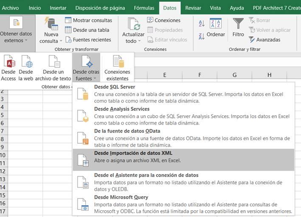Click the Actualizar todo icon
301x217 pixels.
coord(134,24)
